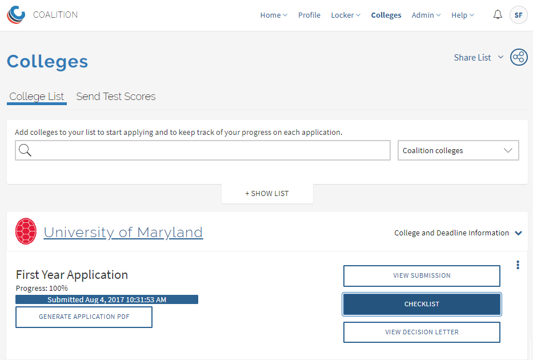The image size is (533, 360).
Task: Click the View Submission button
Action: tap(422, 275)
